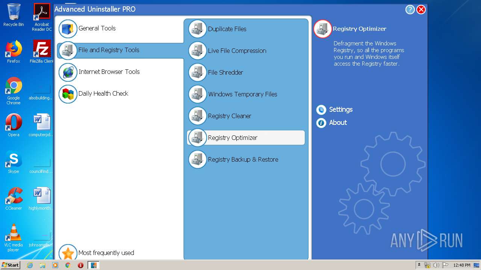Launch Live File Compression text
The image size is (481, 270).
(x=237, y=51)
